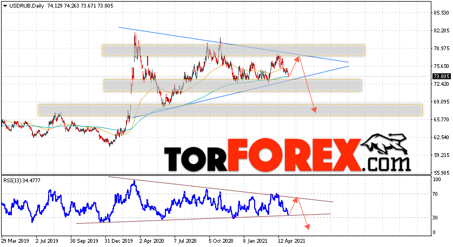The height and width of the screenshot is (247, 453).
Task: Open the USDRUB chart dropdown triangle
Action: (5, 6)
